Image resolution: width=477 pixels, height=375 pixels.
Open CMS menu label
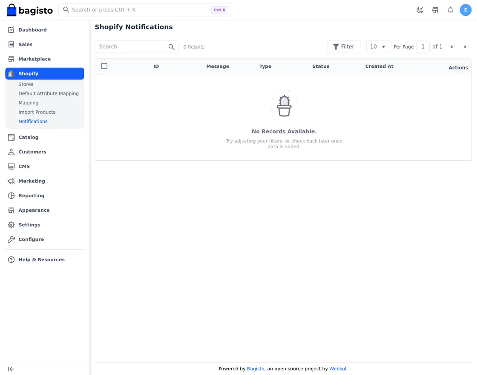[24, 167]
